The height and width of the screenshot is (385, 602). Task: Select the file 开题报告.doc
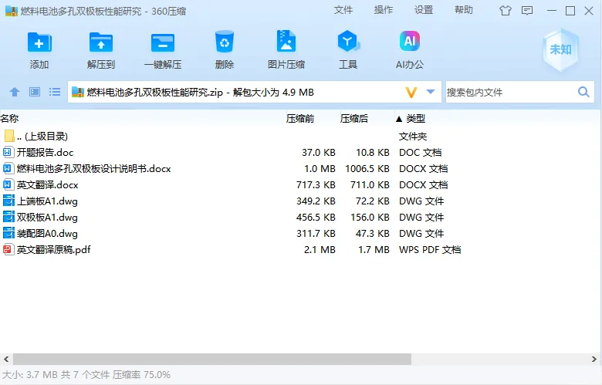[x=45, y=153]
